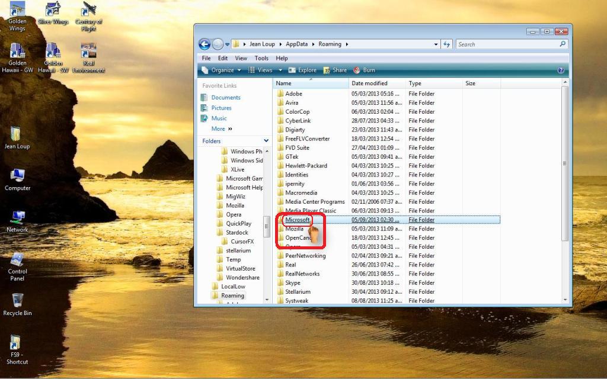
Task: Open Control Panel desktop icon
Action: click(x=17, y=267)
